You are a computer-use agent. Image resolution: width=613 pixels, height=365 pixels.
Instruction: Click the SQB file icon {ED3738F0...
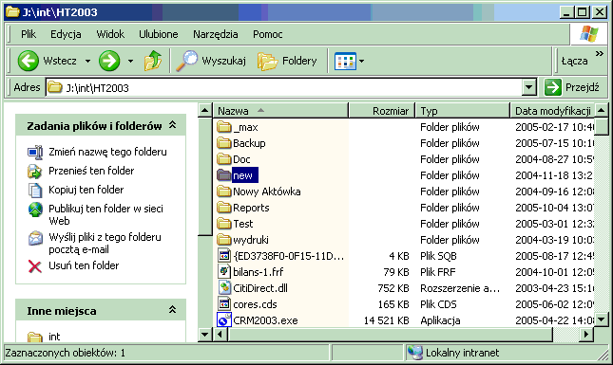point(224,256)
